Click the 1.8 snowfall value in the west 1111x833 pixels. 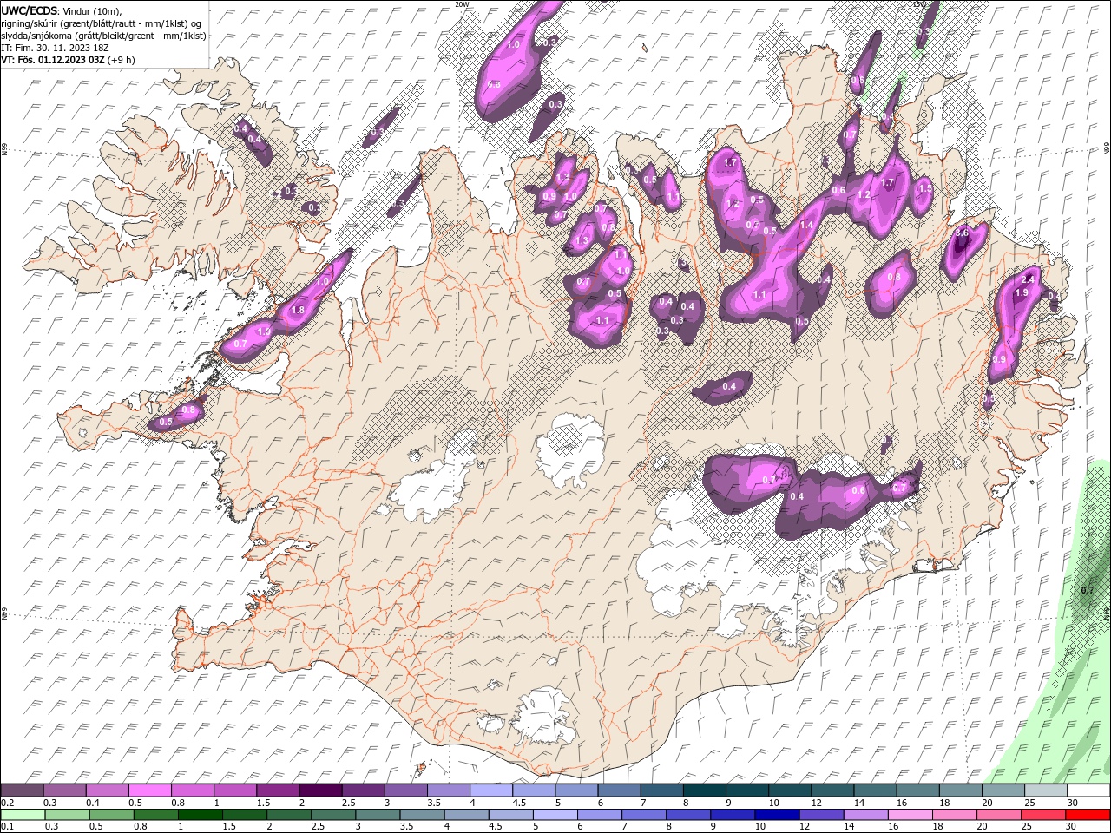298,311
